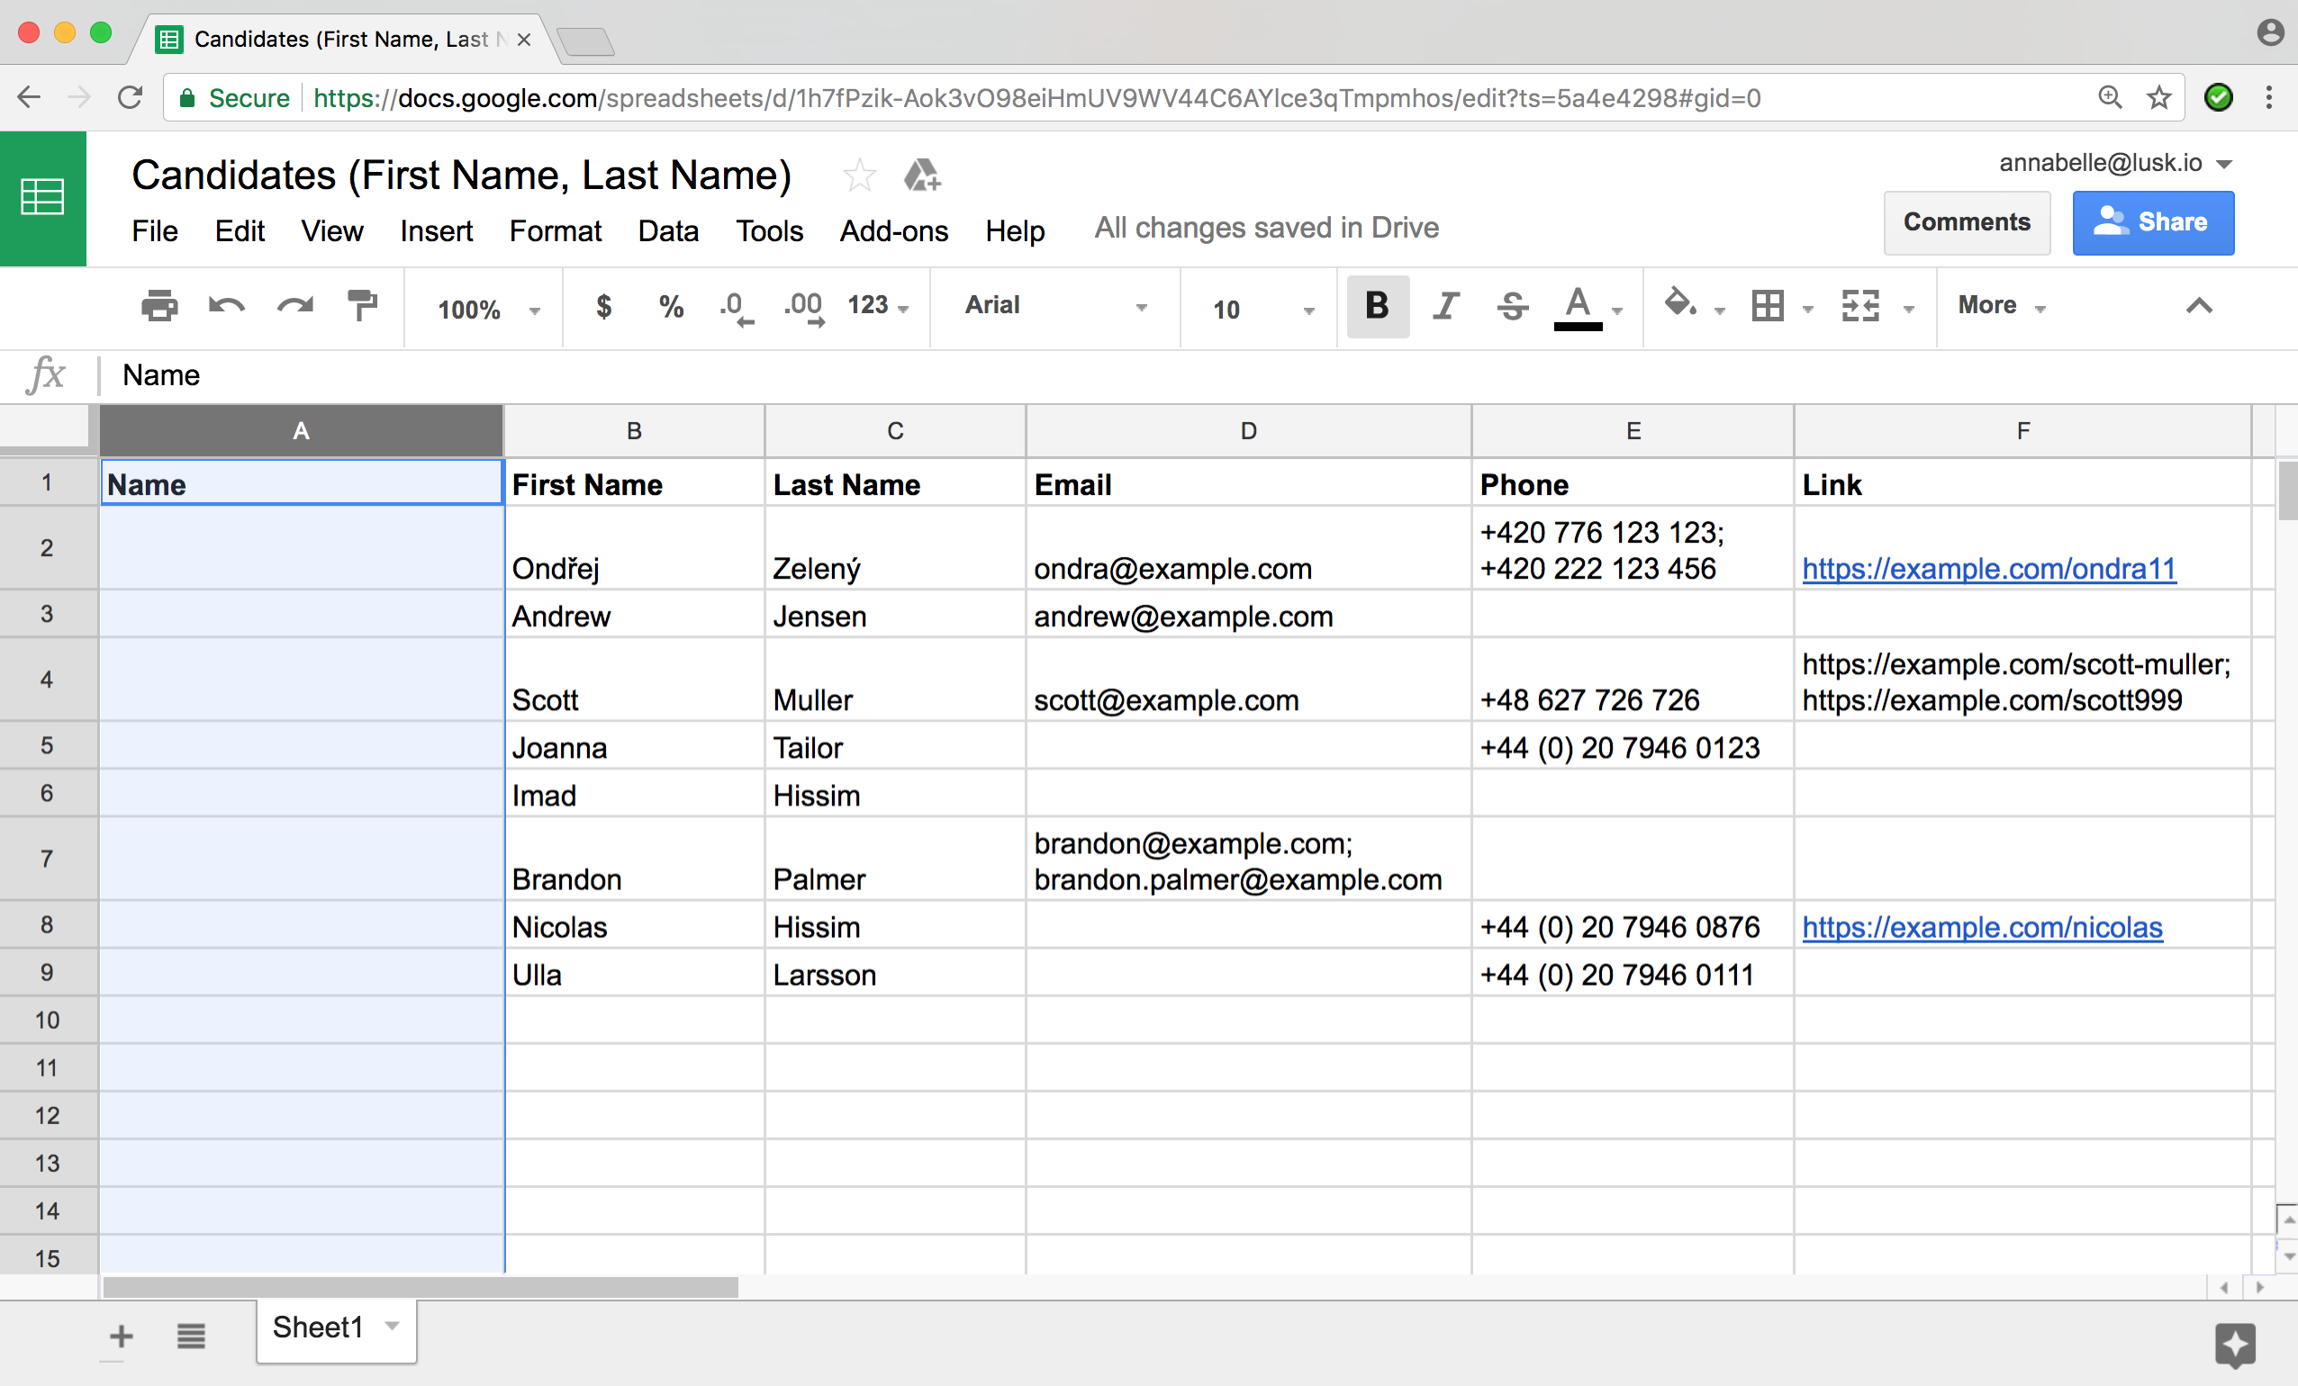Click https://example.com/nicolas link
2298x1386 pixels.
coord(1981,927)
